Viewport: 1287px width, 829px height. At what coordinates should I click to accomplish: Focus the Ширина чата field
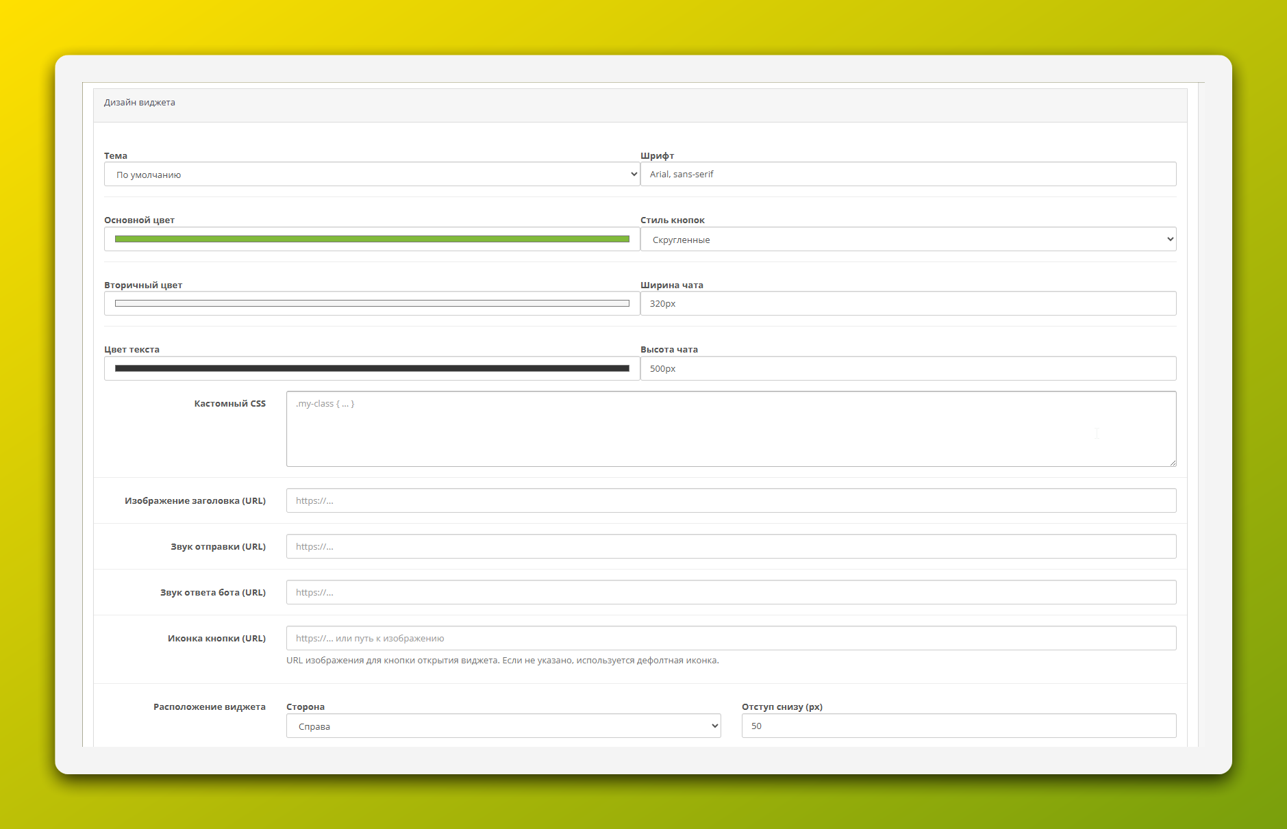point(908,303)
